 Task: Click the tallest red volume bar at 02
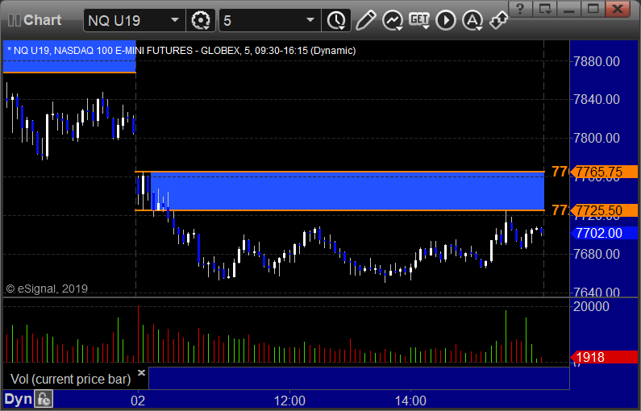139,334
